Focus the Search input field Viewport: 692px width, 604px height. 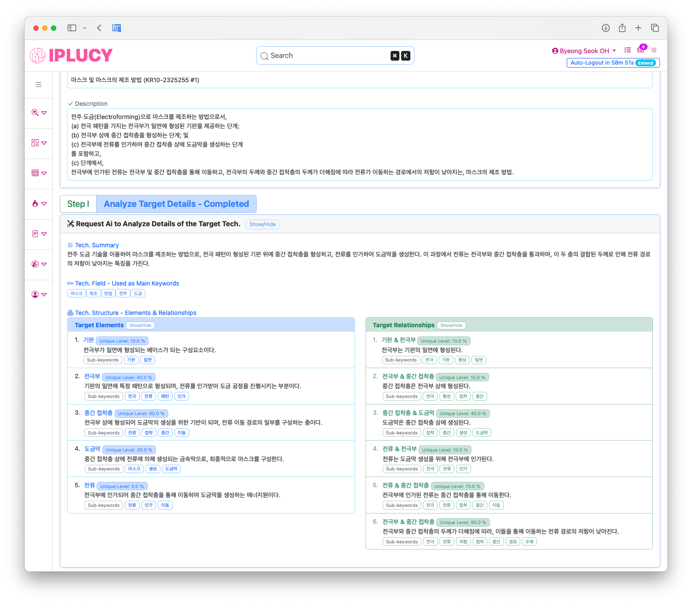[335, 56]
